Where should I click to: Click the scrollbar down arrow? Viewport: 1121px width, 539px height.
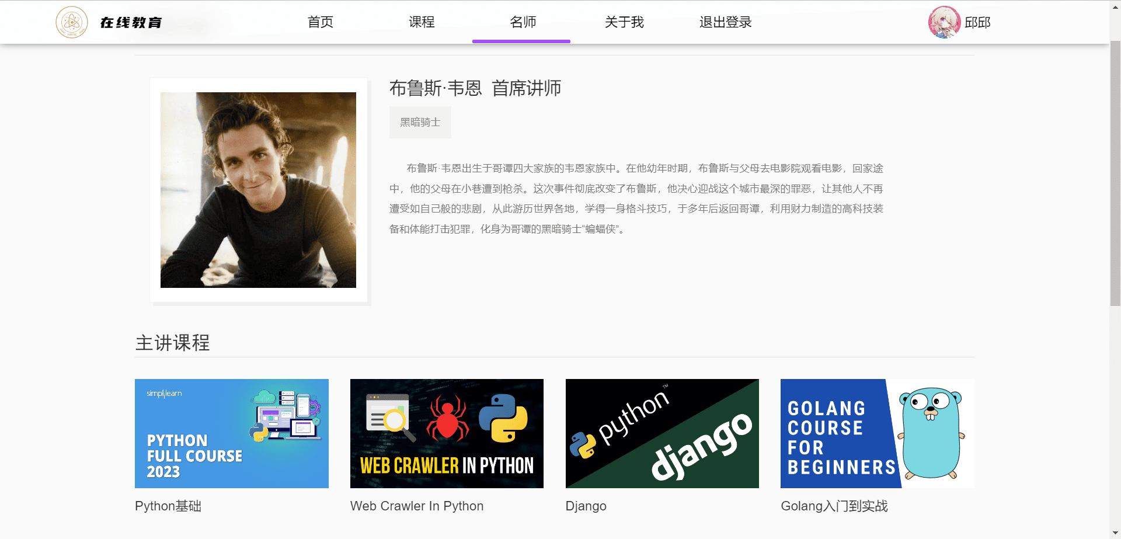click(x=1115, y=533)
